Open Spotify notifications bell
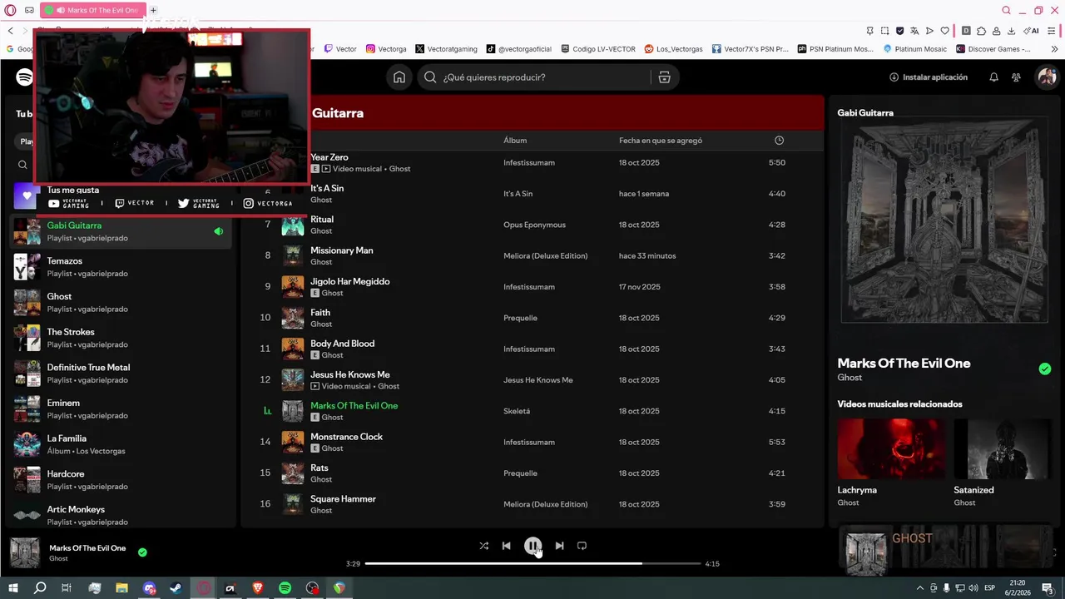The width and height of the screenshot is (1065, 599). [993, 77]
